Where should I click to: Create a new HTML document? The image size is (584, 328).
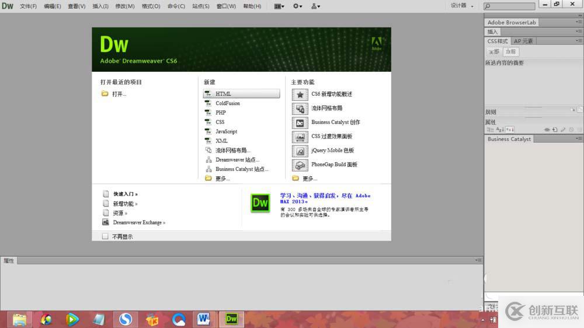(223, 94)
